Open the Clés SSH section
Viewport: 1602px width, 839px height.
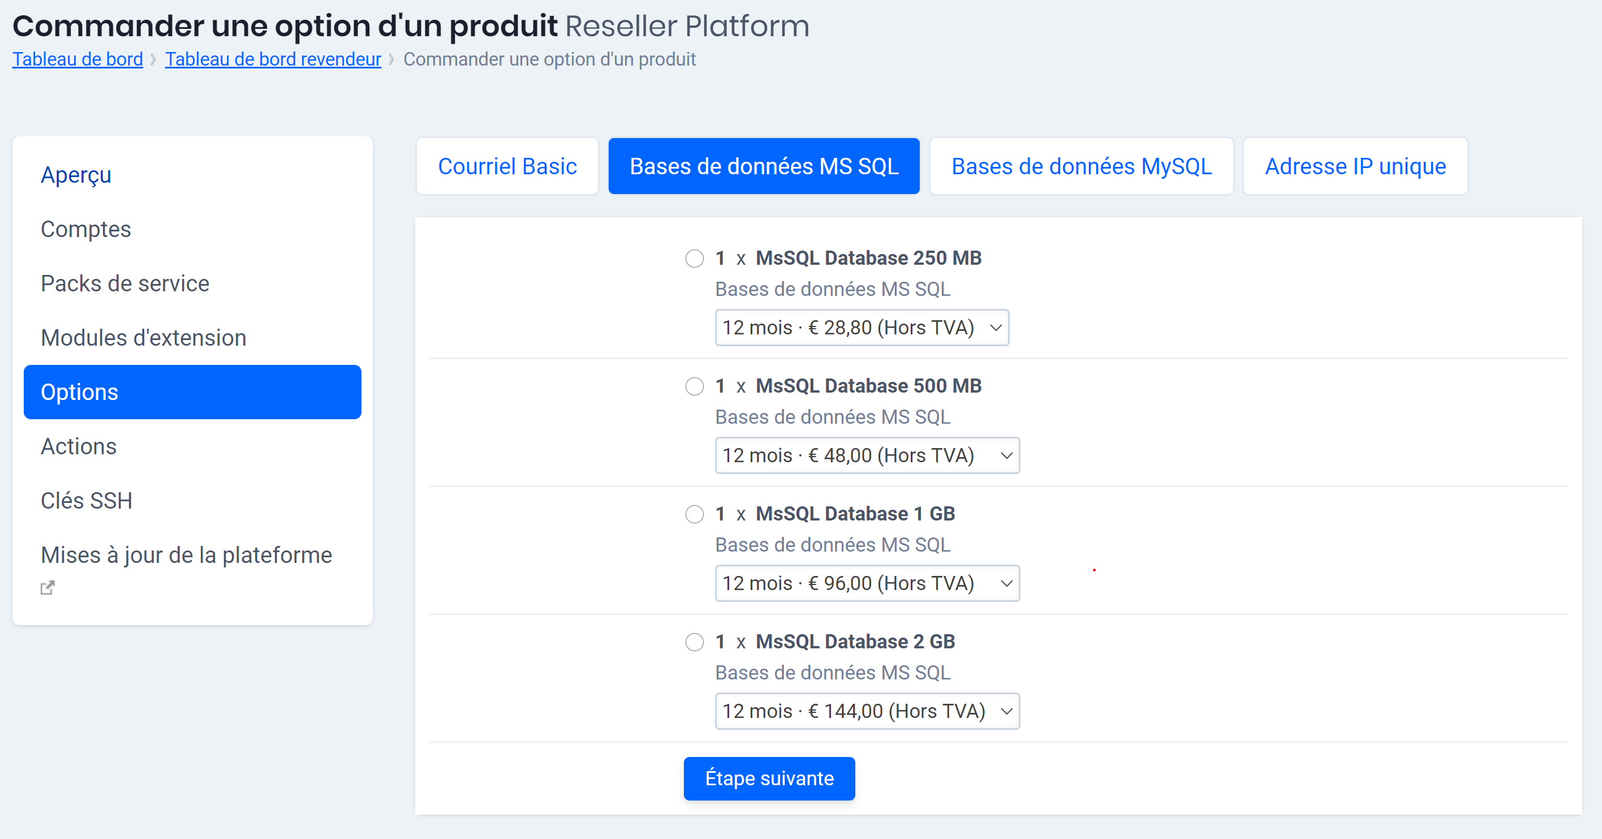[x=87, y=500]
